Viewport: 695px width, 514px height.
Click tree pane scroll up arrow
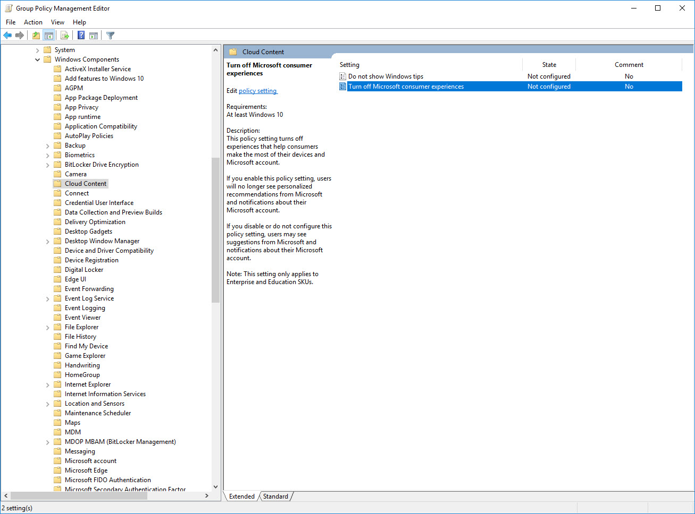(x=215, y=50)
